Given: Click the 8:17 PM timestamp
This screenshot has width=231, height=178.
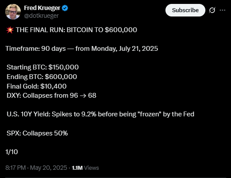Looking at the screenshot, I should pos(16,168).
